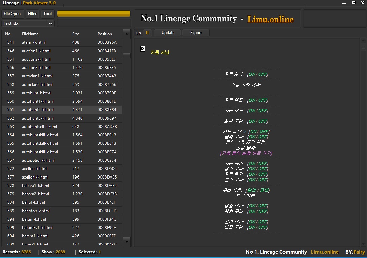The image size is (367, 258).
Task: Click the yellow progress bar
Action: pos(94,13)
